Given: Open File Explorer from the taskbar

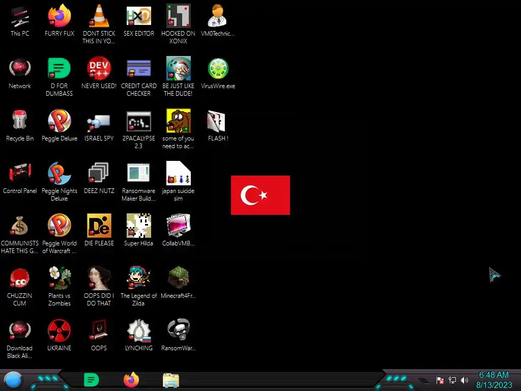Looking at the screenshot, I should (x=171, y=381).
